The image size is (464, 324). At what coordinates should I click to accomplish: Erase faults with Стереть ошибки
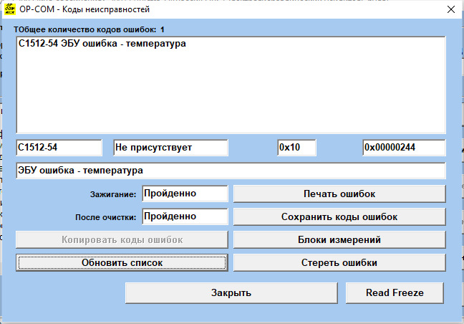[x=339, y=262]
